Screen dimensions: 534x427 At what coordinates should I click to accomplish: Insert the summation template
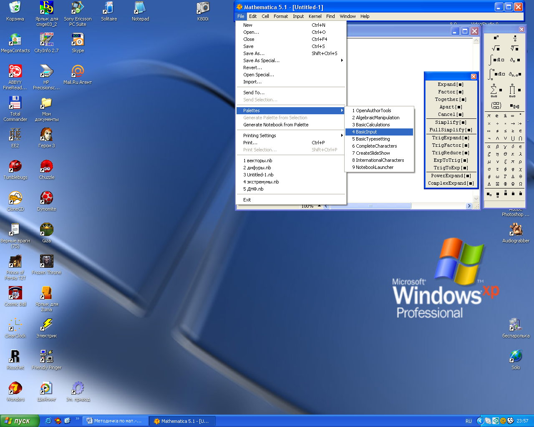click(x=496, y=90)
